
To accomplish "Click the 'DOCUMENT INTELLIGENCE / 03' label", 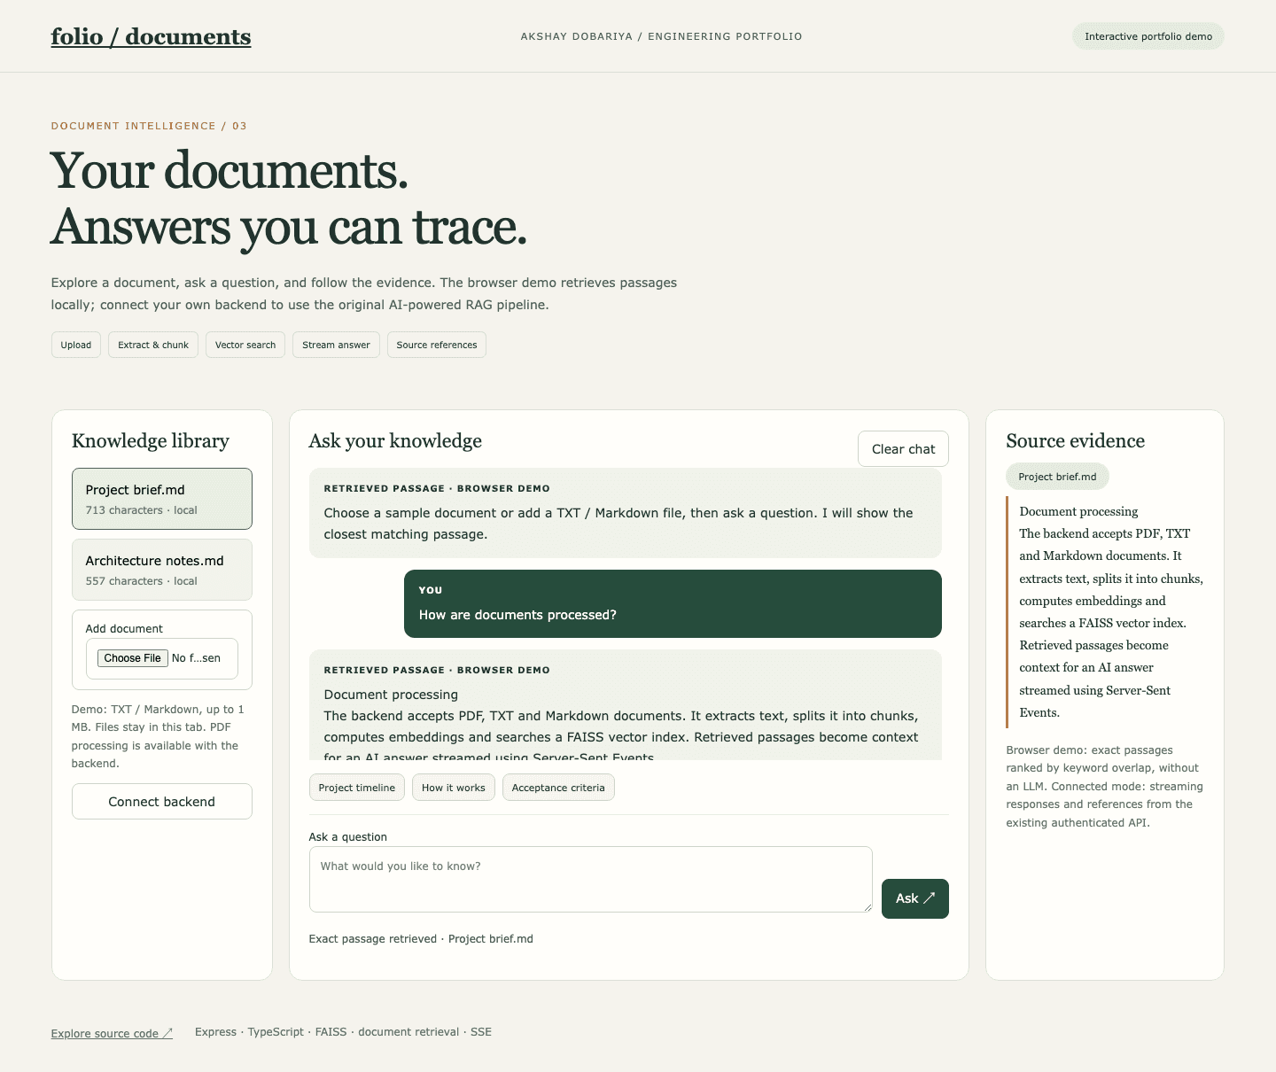I will click(x=149, y=126).
